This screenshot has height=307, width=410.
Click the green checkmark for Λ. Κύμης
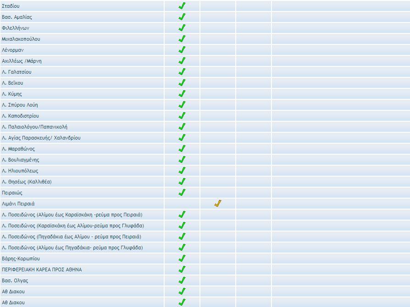[182, 94]
